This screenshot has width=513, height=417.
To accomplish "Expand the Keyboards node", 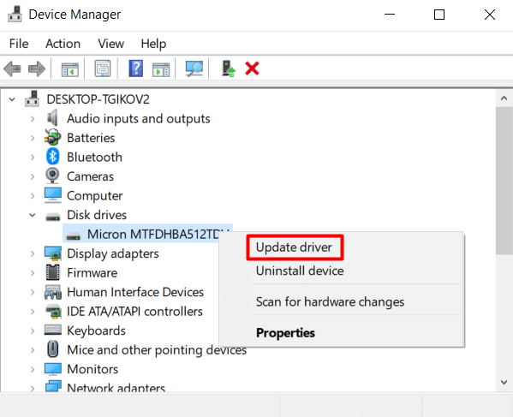I will (x=33, y=331).
